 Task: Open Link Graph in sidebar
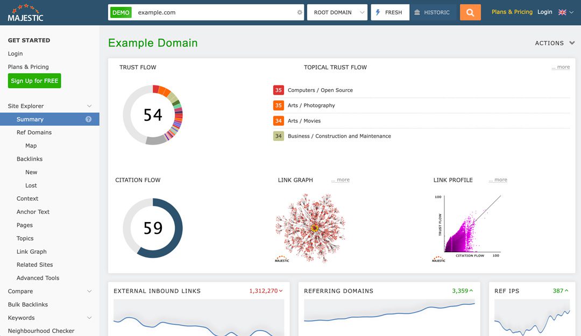[32, 252]
